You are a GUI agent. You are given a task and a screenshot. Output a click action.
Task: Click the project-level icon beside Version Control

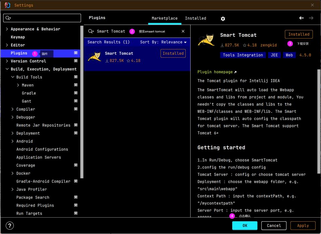(x=76, y=61)
